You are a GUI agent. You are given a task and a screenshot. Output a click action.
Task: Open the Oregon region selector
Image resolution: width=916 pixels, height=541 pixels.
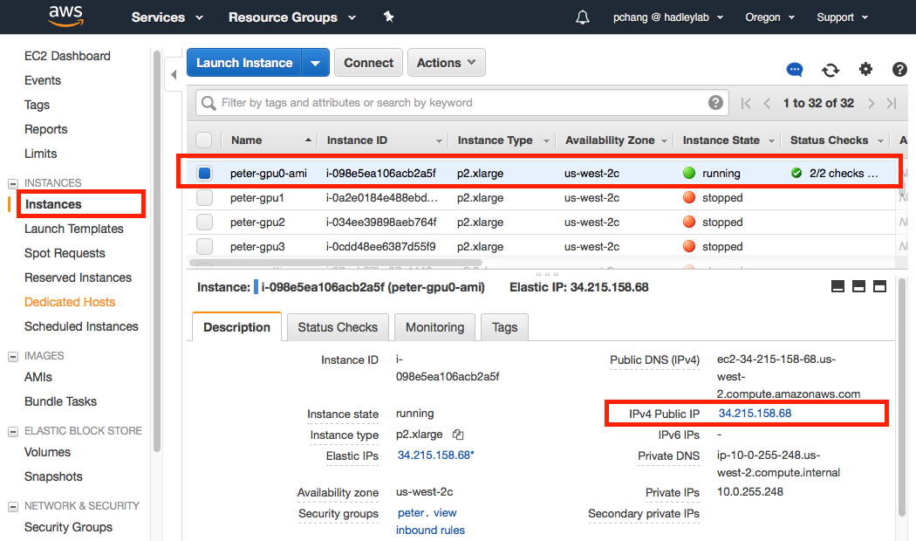point(770,17)
